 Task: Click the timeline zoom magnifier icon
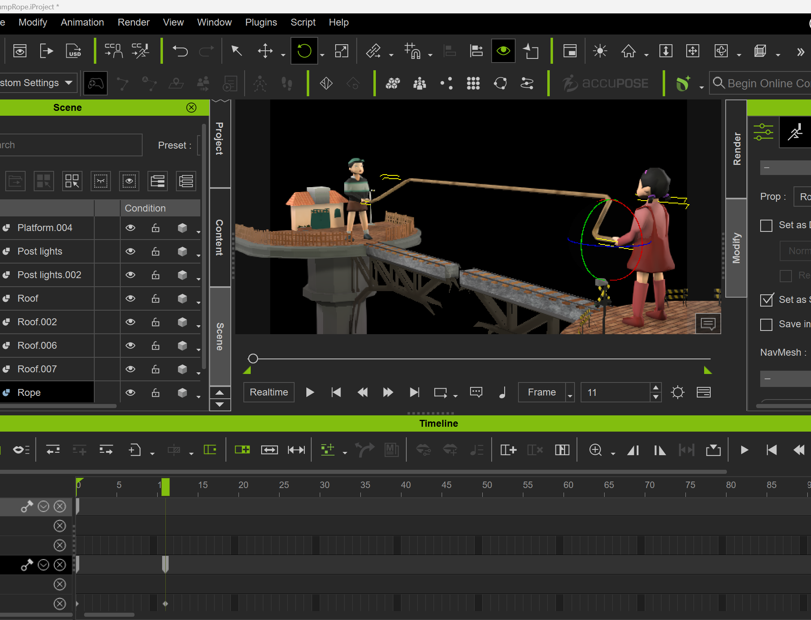coord(595,450)
